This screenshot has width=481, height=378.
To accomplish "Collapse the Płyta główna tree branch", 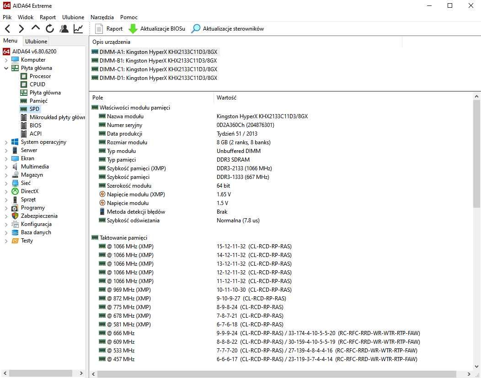I will click(6, 68).
